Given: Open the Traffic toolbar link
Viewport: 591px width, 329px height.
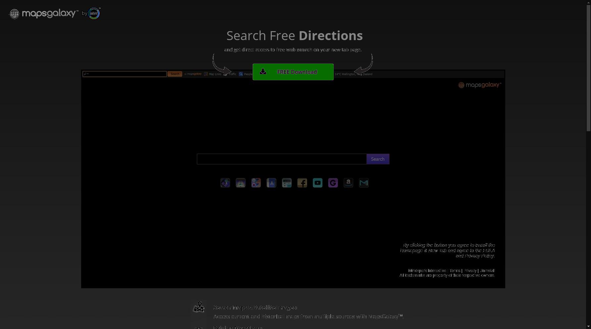Looking at the screenshot, I should (232, 74).
